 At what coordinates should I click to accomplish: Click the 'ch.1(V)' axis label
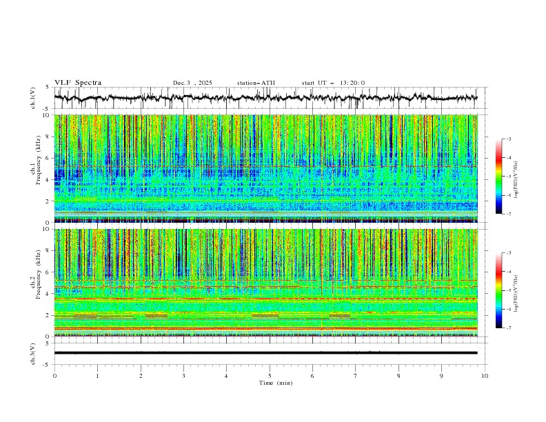point(33,98)
